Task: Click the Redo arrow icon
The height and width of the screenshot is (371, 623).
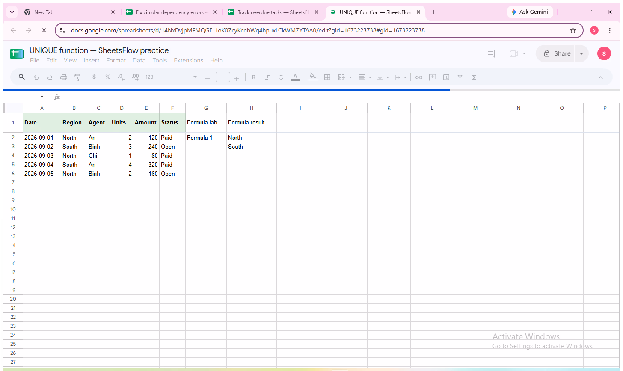Action: [50, 77]
